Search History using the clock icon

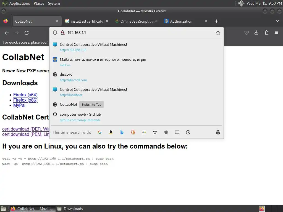(x=188, y=132)
